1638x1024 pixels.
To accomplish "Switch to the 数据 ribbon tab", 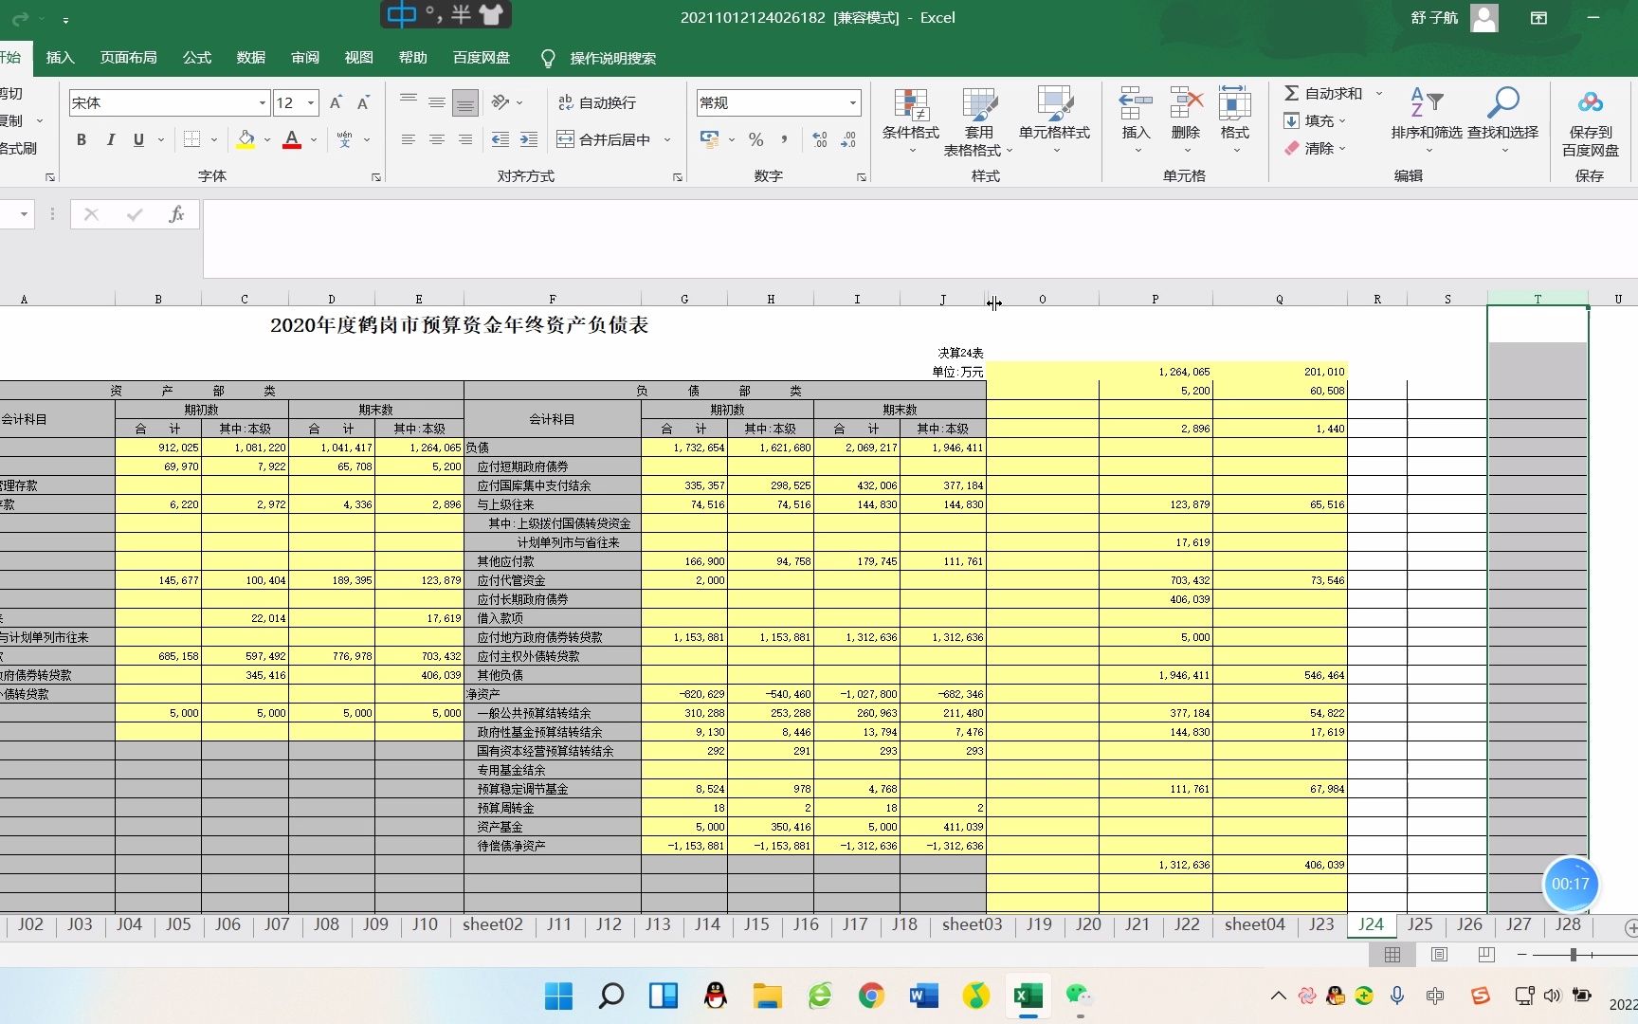I will click(x=250, y=58).
